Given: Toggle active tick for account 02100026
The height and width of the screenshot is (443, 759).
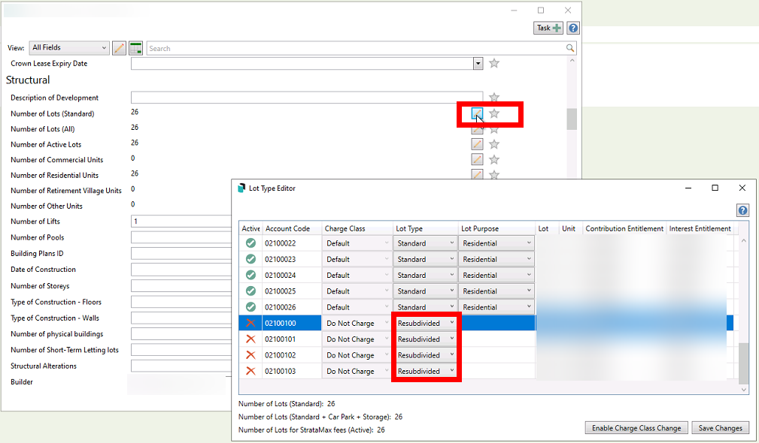Looking at the screenshot, I should [x=250, y=307].
